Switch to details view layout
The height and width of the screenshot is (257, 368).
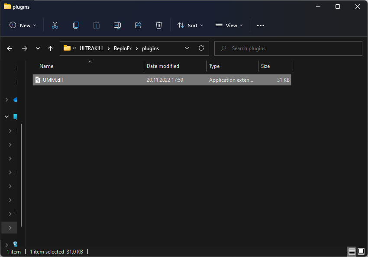pos(352,252)
